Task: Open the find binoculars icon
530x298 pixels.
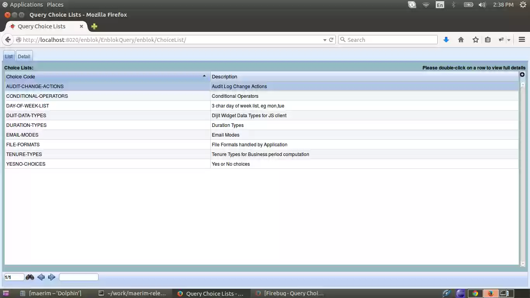Action: [29, 277]
